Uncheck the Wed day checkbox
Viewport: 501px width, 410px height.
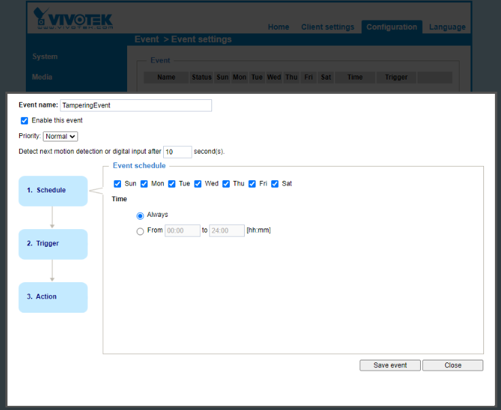point(198,184)
